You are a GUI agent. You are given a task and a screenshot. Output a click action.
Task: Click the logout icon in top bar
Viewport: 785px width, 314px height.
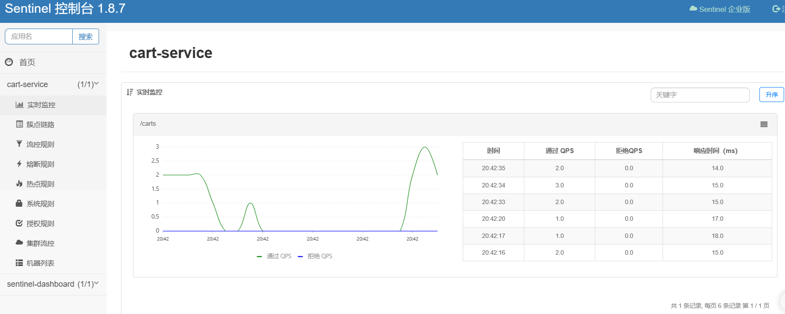[x=776, y=9]
